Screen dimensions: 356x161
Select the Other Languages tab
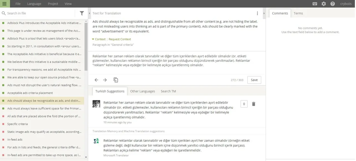pyautogui.click(x=143, y=91)
